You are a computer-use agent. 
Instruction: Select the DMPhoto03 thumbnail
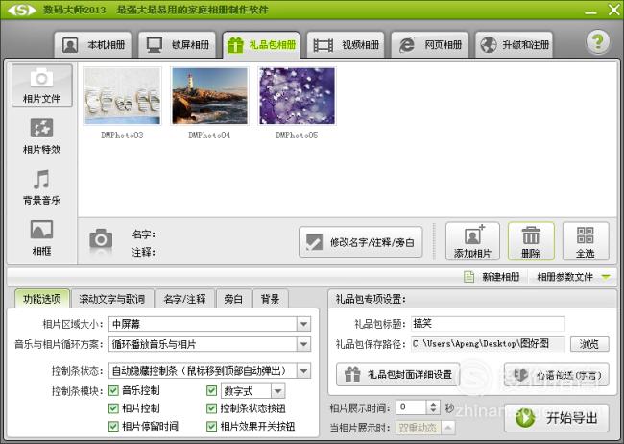click(123, 96)
